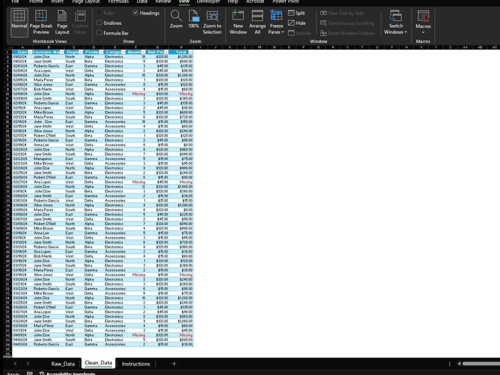Open the Acrobat ribbon tab
500x375 pixels.
[255, 1]
